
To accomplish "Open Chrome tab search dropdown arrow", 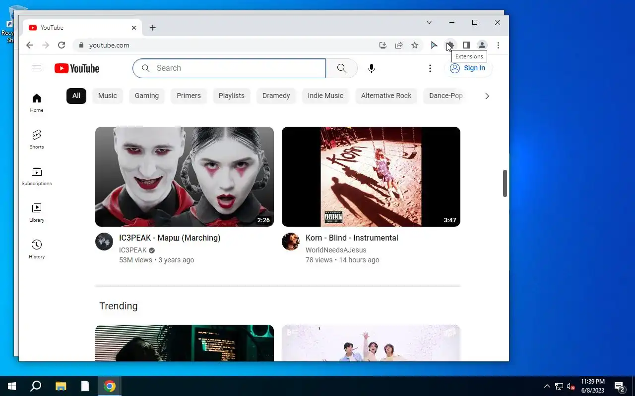I will [429, 22].
